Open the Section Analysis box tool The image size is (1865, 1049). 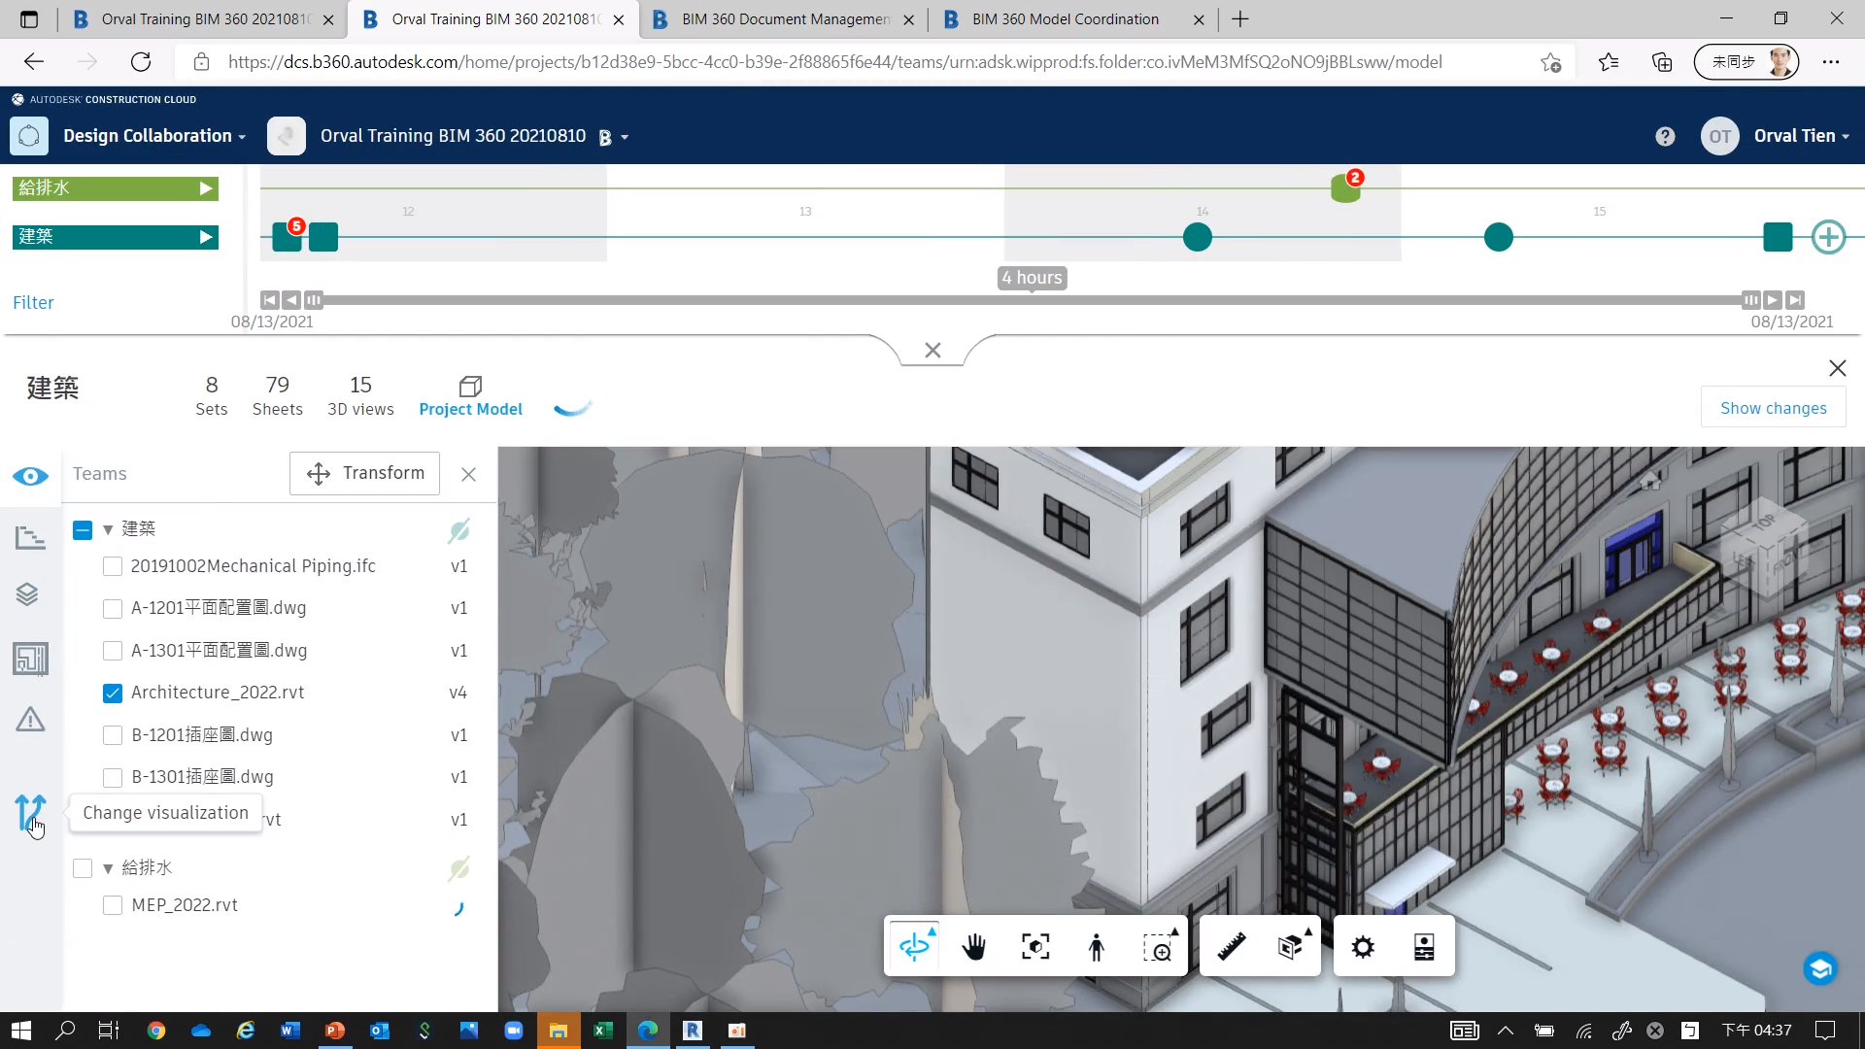point(1291,946)
